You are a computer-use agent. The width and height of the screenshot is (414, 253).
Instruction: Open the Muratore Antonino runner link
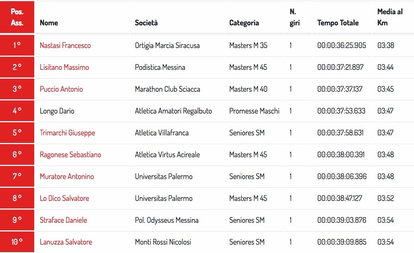pos(67,176)
